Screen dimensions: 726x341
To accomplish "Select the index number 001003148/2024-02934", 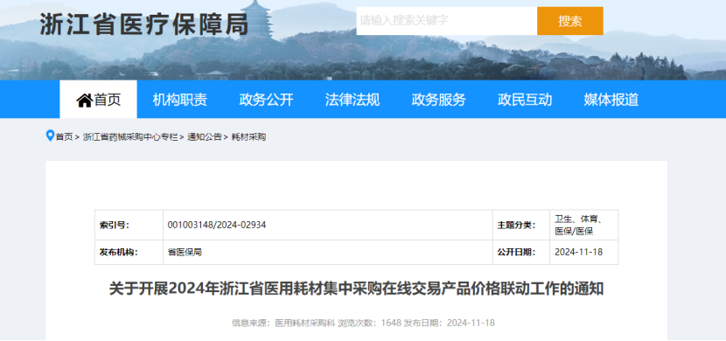I will tap(217, 226).
